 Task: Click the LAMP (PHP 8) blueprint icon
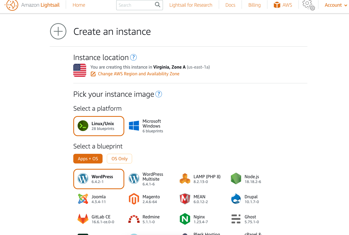185,178
